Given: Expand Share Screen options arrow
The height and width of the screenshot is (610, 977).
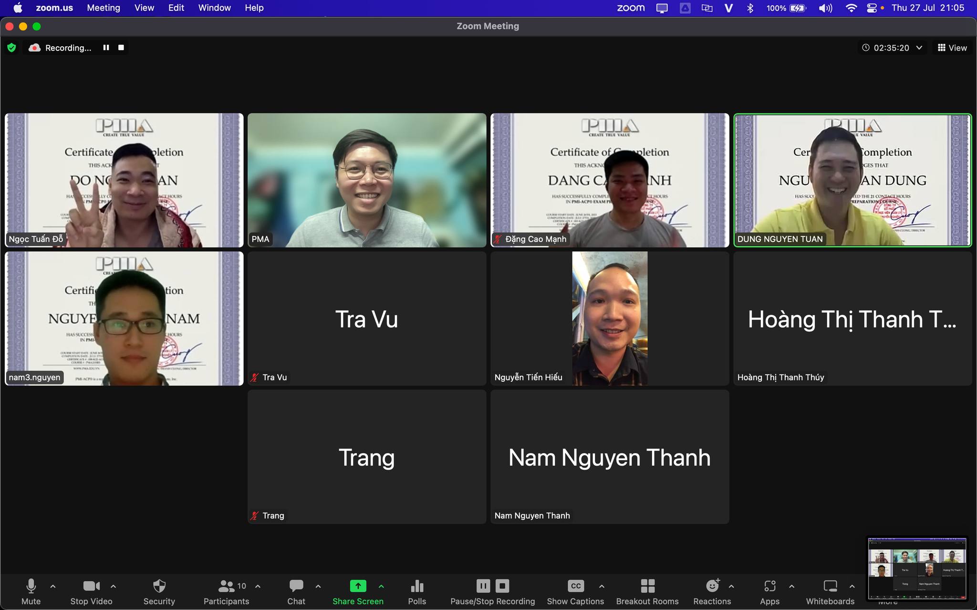Looking at the screenshot, I should pyautogui.click(x=381, y=586).
